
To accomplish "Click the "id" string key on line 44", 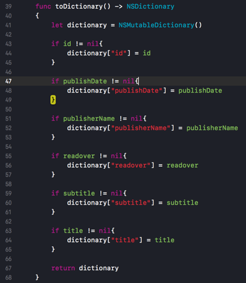I will click(119, 53).
